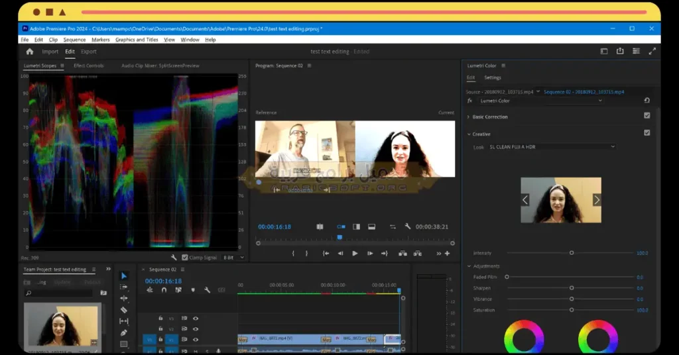Open the 8 Bit depth dropdown

click(234, 257)
